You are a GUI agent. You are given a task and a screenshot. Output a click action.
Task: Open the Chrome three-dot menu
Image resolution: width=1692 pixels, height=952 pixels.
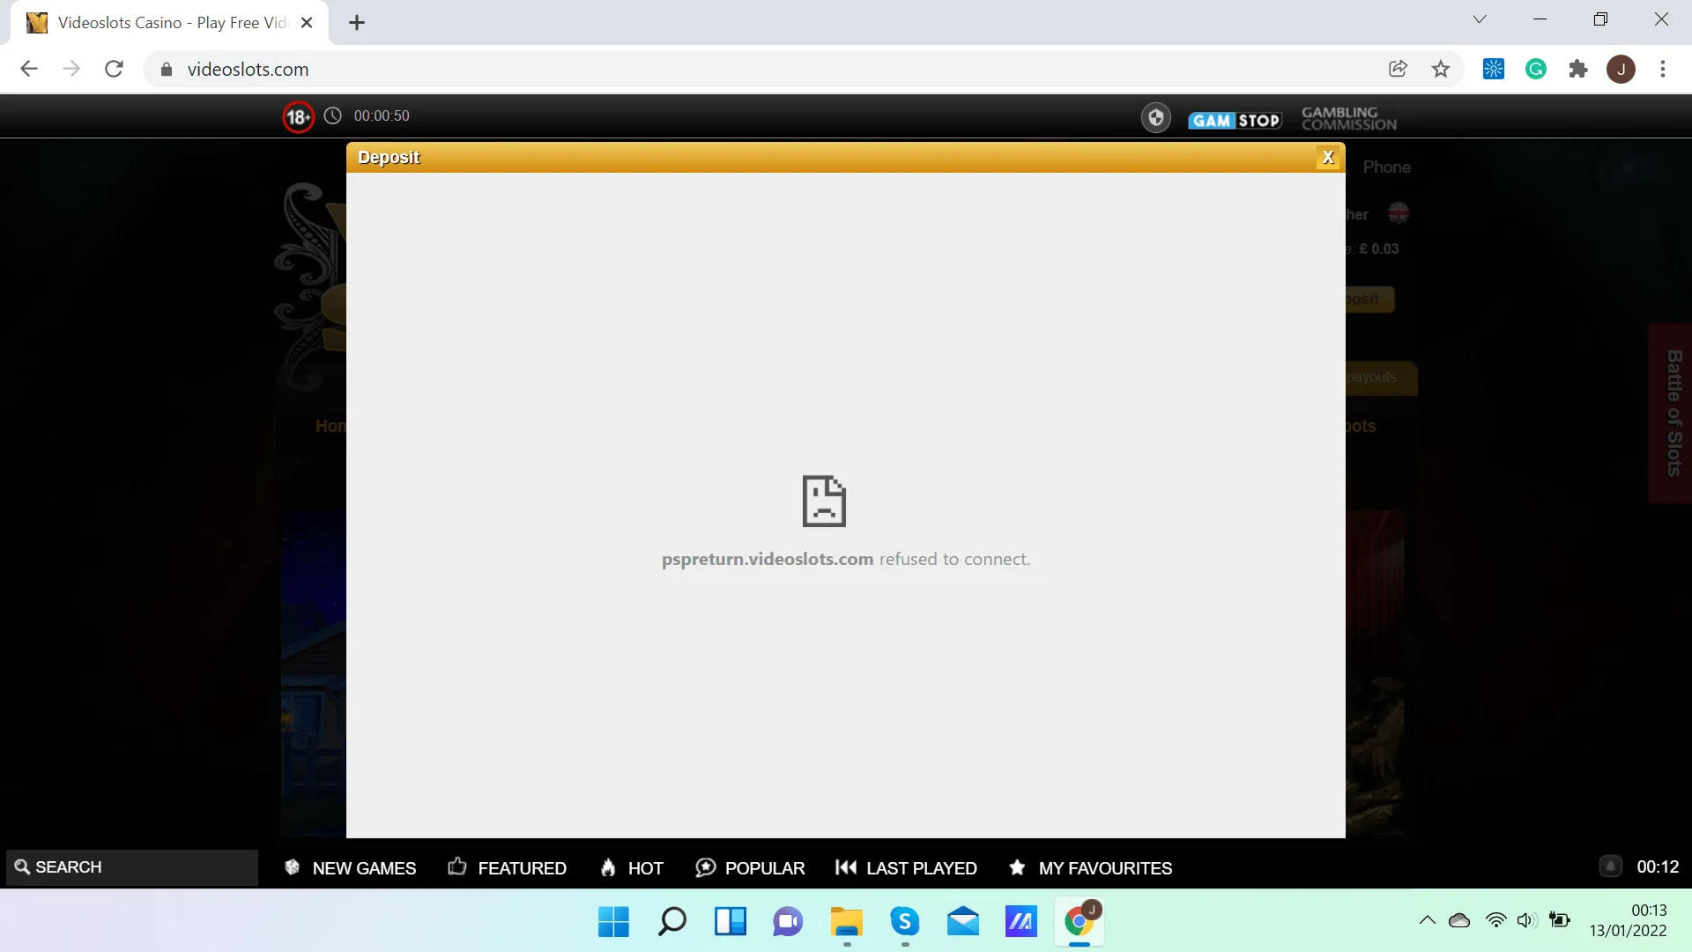[1663, 69]
